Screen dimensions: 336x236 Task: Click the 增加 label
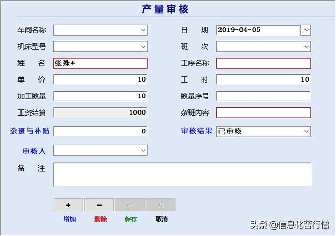coord(70,219)
